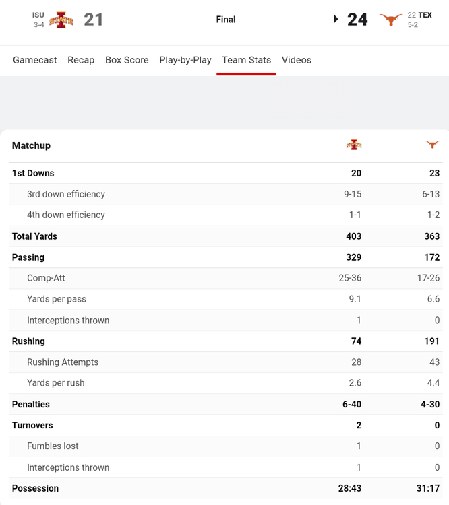Click Iowa State logo in Matchup table header
The width and height of the screenshot is (449, 505).
click(354, 145)
